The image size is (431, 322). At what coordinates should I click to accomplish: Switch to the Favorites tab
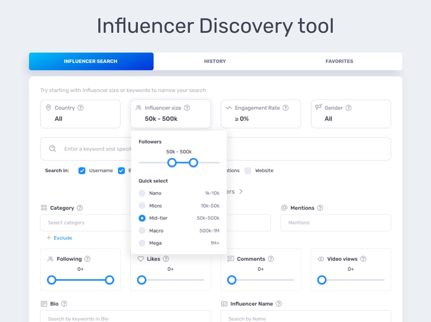[x=339, y=62]
